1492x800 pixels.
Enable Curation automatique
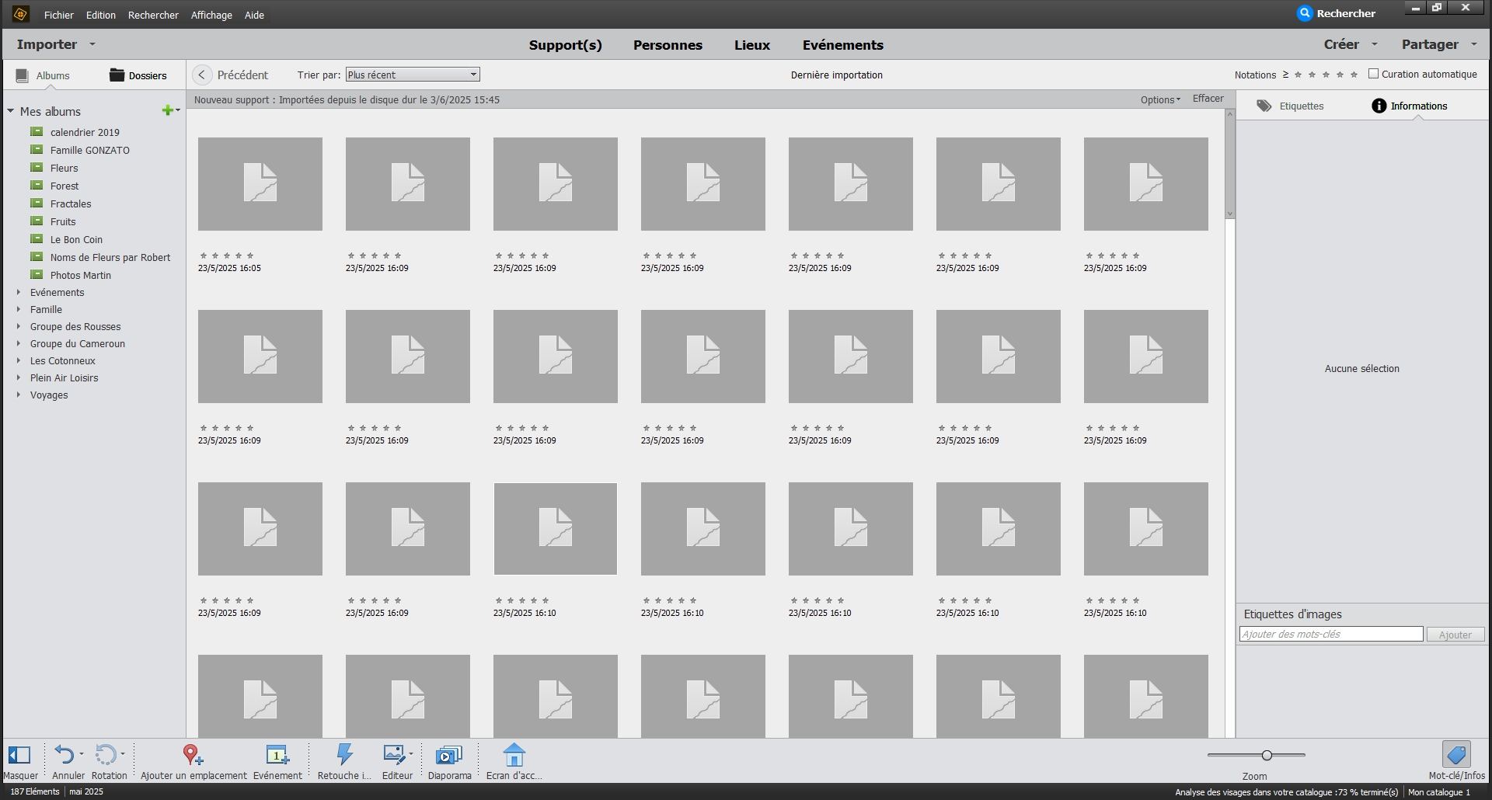tap(1375, 73)
